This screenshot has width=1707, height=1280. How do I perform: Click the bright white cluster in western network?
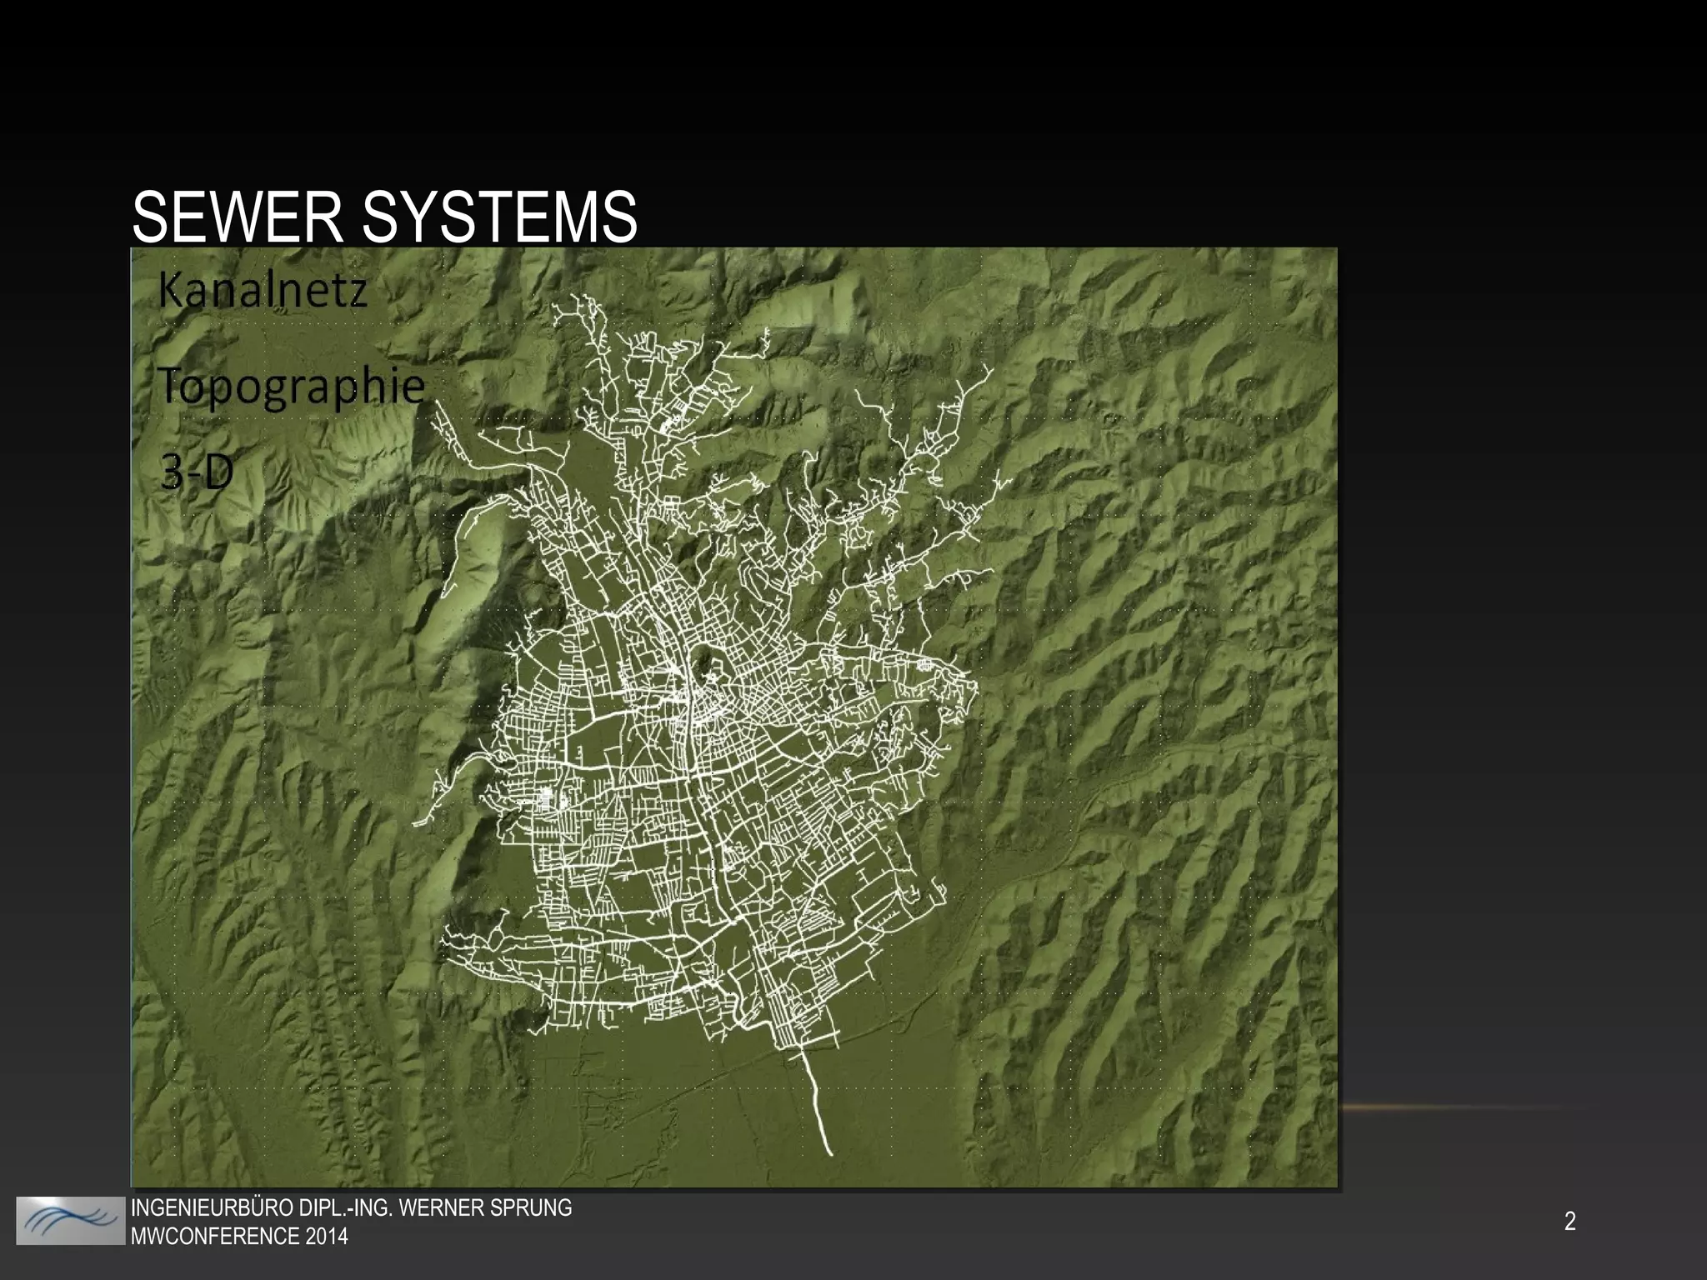[x=546, y=797]
